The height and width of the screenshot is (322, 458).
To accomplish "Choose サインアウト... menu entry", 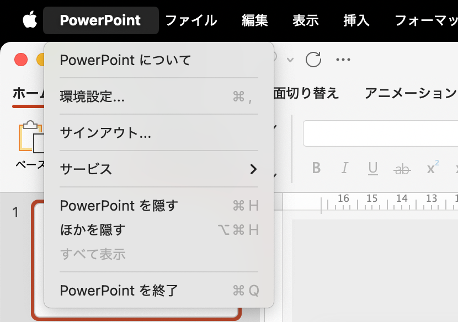I will pyautogui.click(x=159, y=133).
